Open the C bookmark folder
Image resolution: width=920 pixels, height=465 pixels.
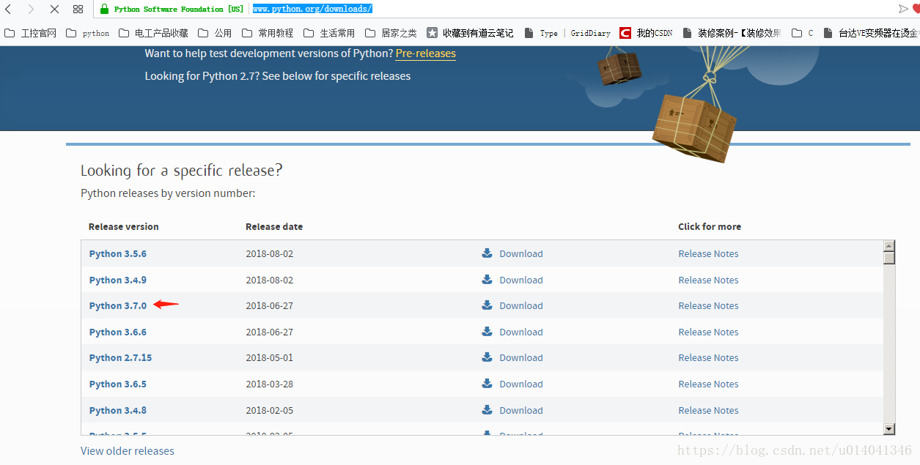click(x=803, y=33)
